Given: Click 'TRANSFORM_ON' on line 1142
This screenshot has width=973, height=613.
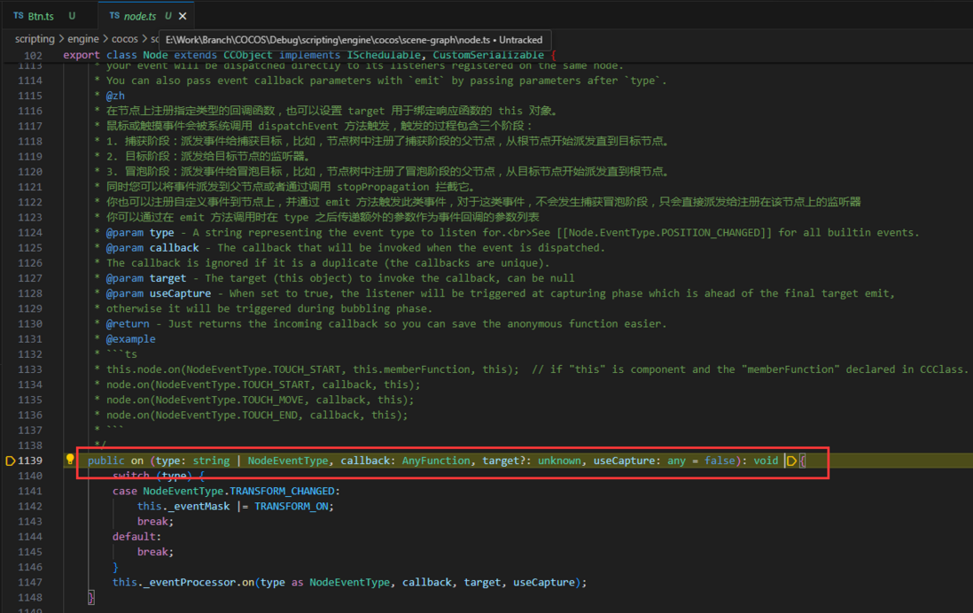Looking at the screenshot, I should point(291,507).
